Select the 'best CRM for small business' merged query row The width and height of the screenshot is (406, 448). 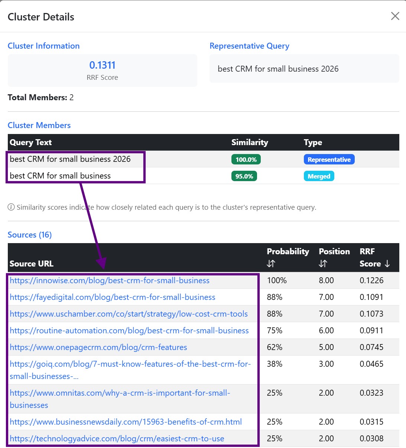[x=60, y=176]
